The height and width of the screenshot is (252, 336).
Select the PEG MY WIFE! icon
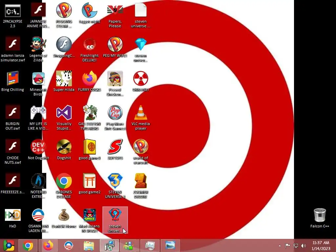pyautogui.click(x=115, y=47)
